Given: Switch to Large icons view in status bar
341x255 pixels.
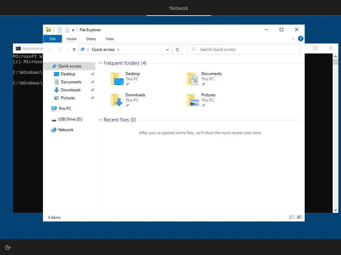Looking at the screenshot, I should click(x=299, y=217).
